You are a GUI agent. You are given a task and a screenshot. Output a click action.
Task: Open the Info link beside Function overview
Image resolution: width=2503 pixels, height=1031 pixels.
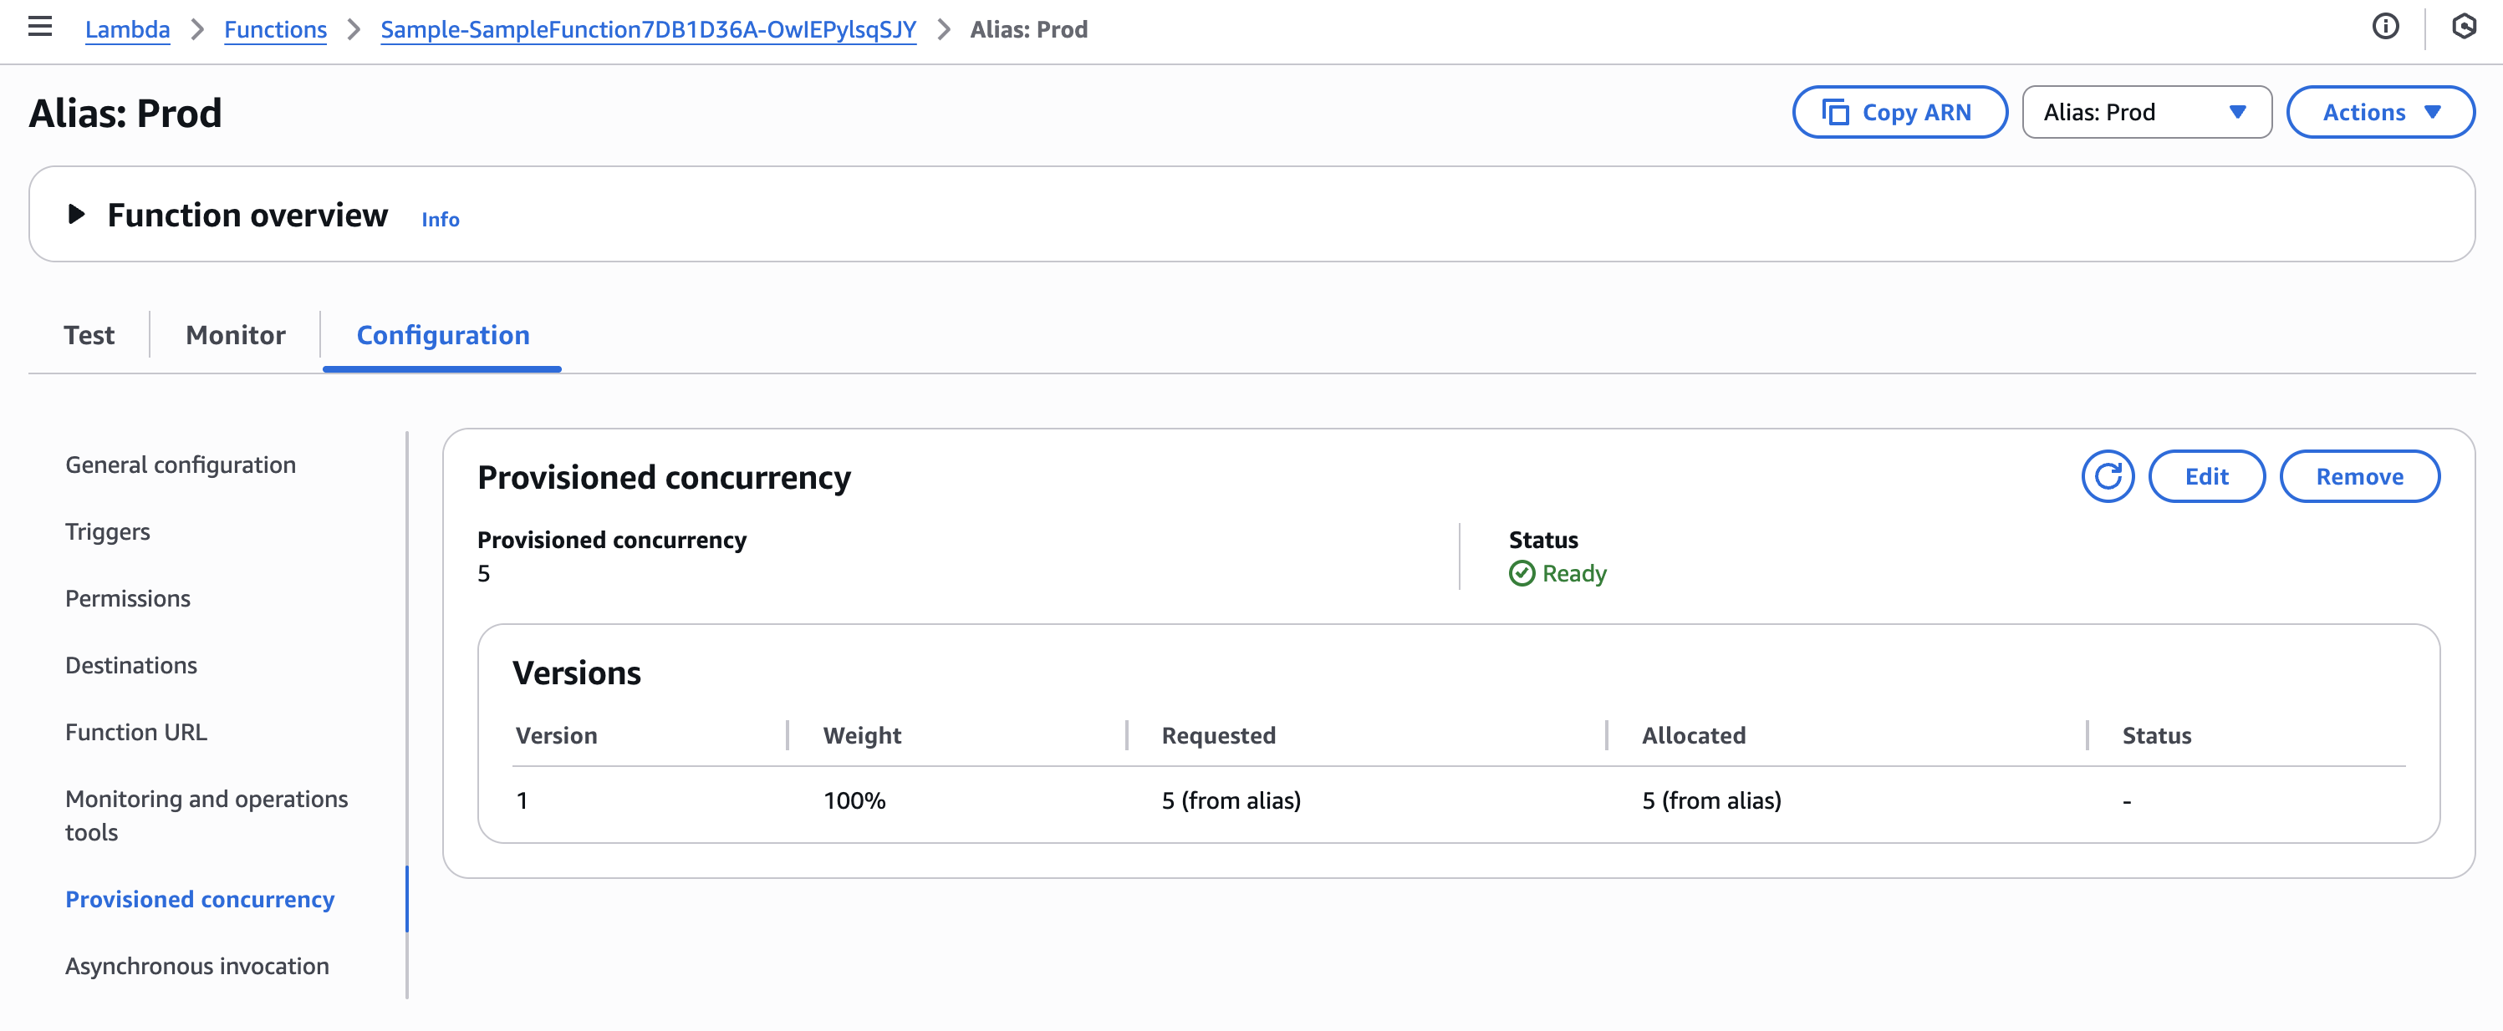point(441,220)
